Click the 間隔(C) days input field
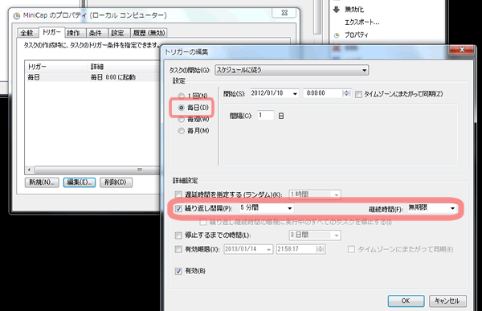 coord(266,116)
